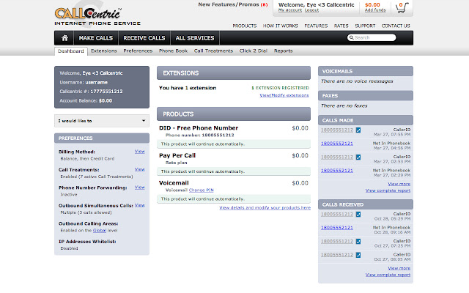View the Billing Method preference
Viewport: 469px width, 293px height.
click(140, 152)
